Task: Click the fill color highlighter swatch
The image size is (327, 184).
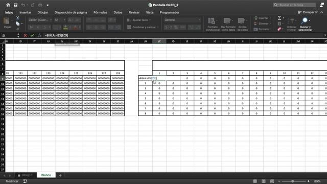Action: tap(65, 27)
